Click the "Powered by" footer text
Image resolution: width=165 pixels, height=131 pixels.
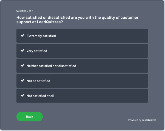tap(135, 120)
